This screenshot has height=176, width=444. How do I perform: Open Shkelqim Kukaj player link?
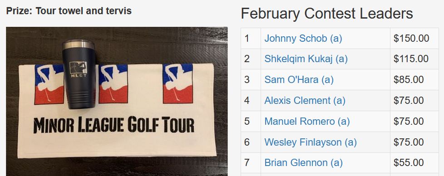306,59
